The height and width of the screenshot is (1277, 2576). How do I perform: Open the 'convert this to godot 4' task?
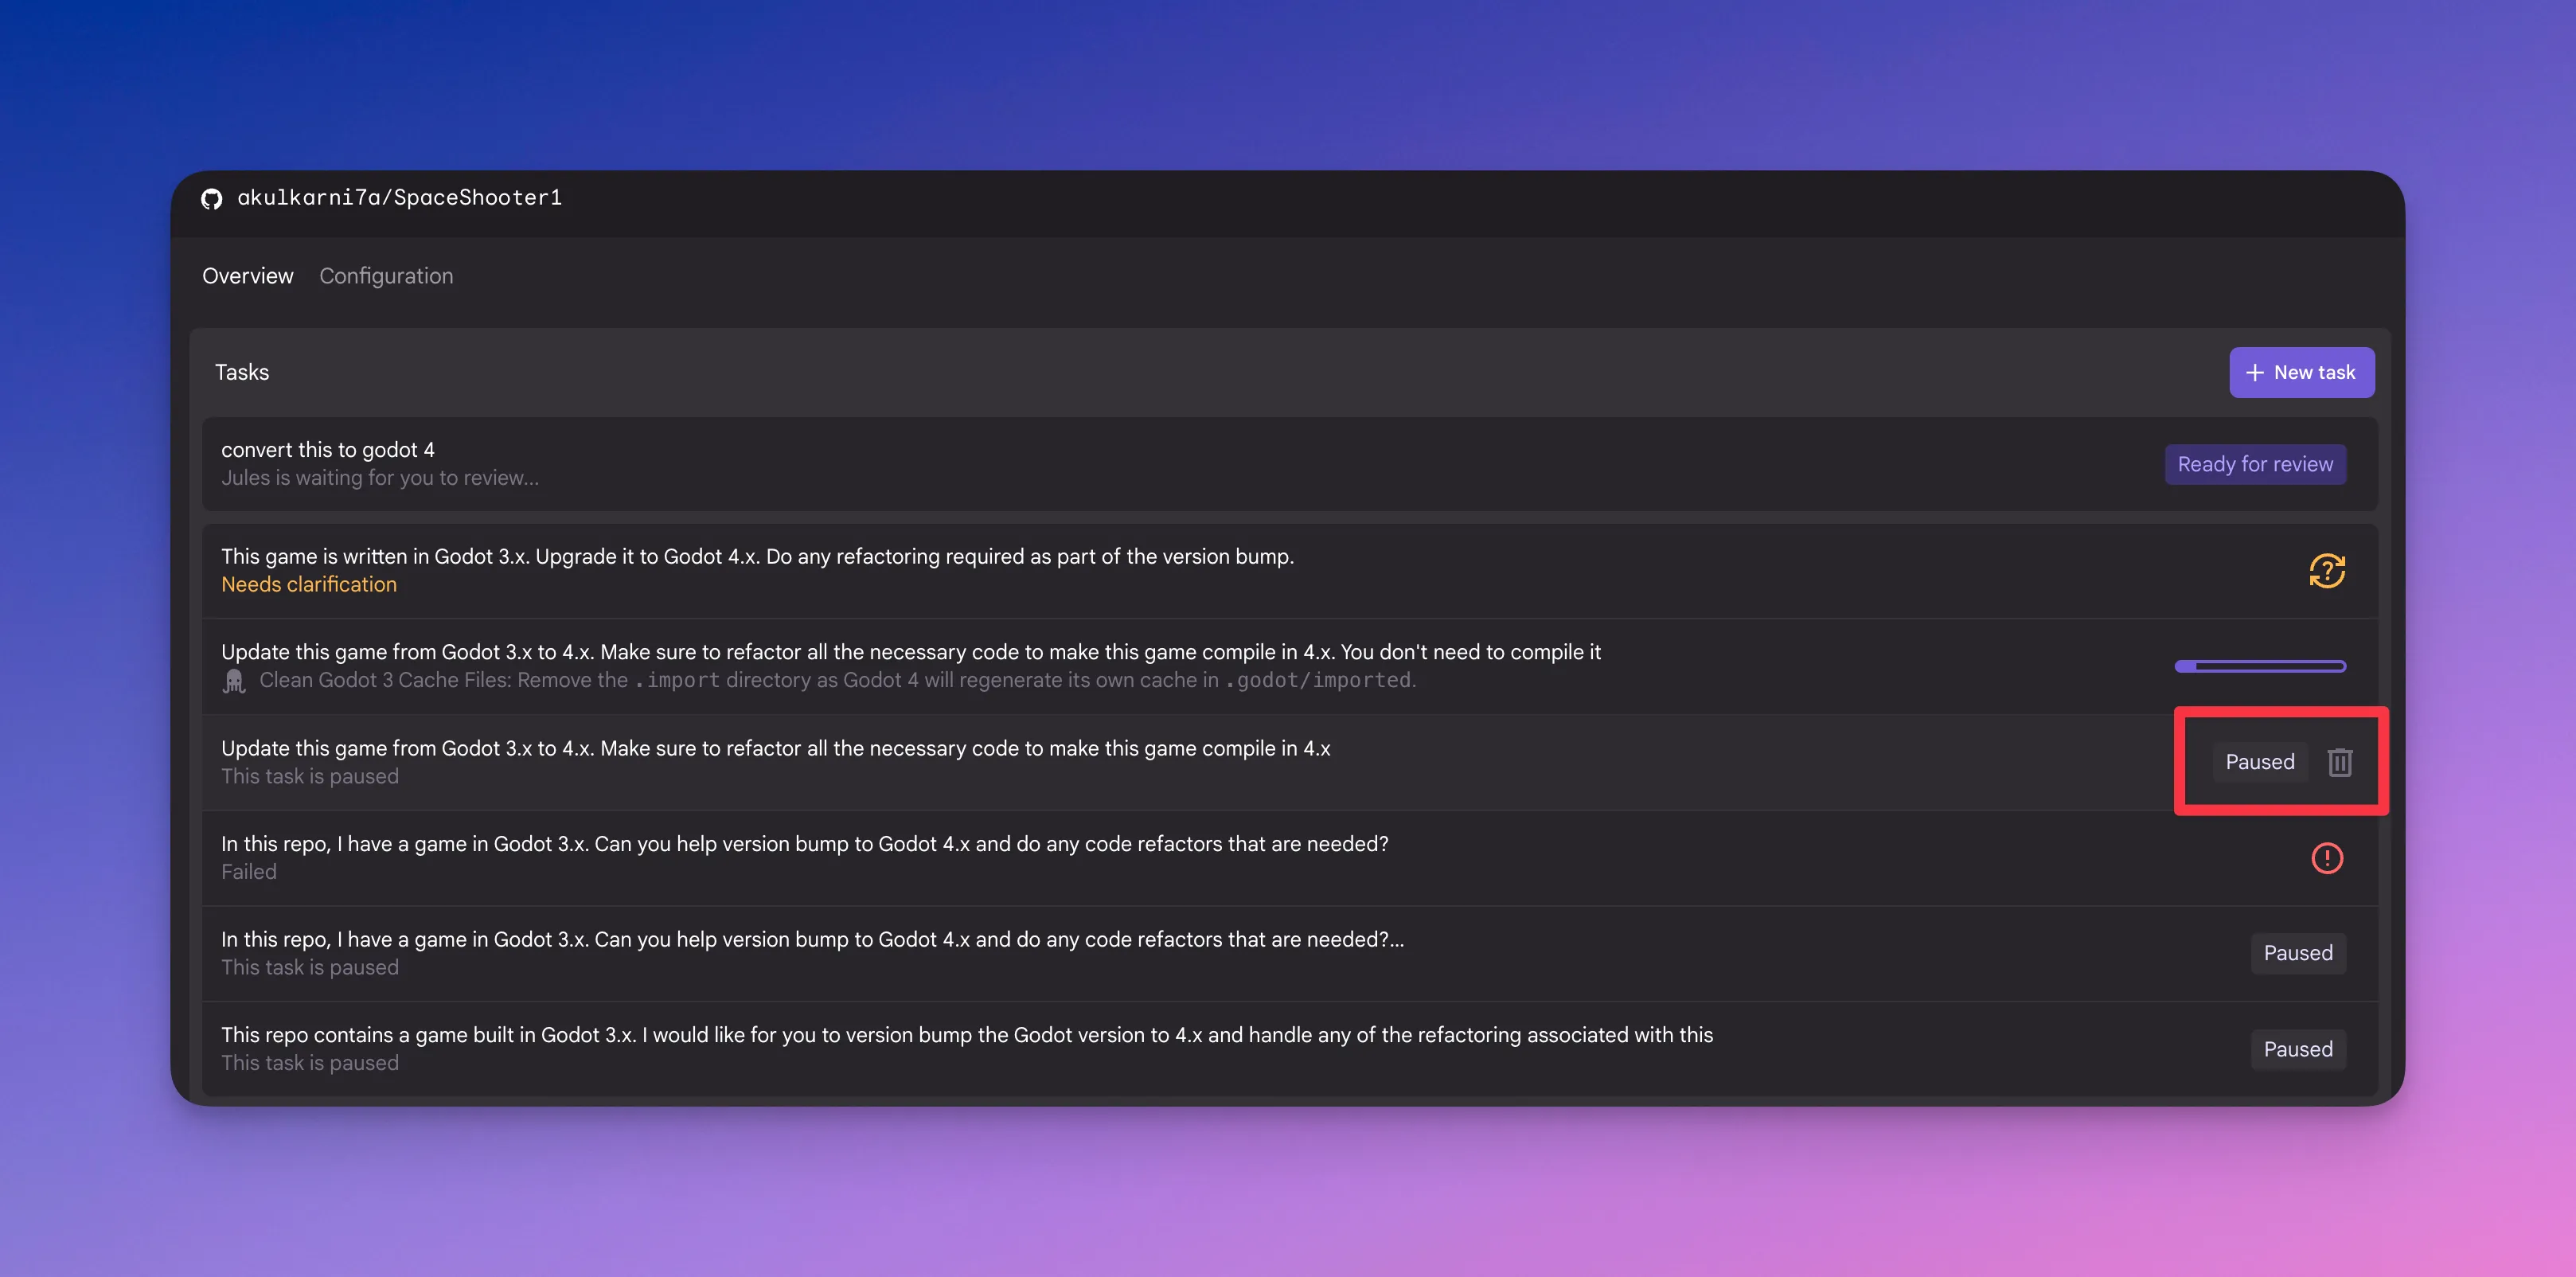pyautogui.click(x=328, y=450)
